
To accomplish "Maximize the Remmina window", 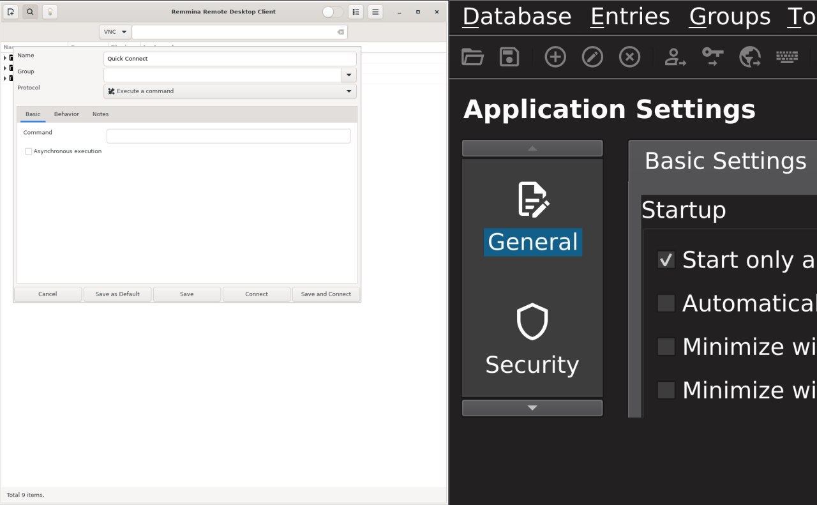I will (x=418, y=11).
